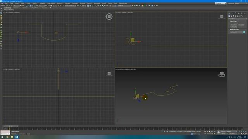
Task: Collapse the Object Type rollout
Action: 233,21
